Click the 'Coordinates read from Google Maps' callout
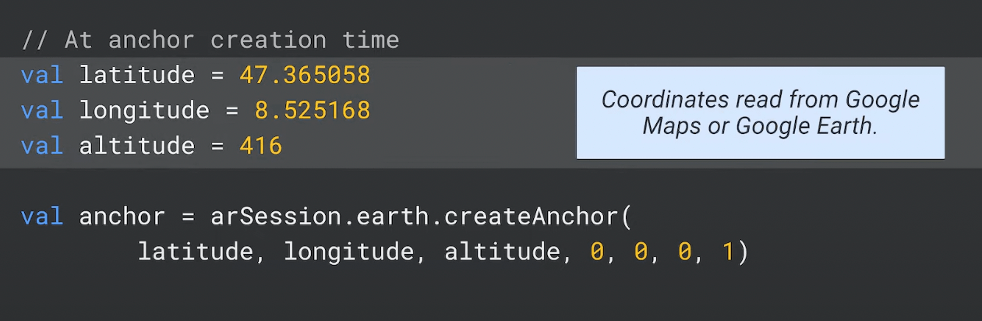982x321 pixels. click(x=761, y=113)
